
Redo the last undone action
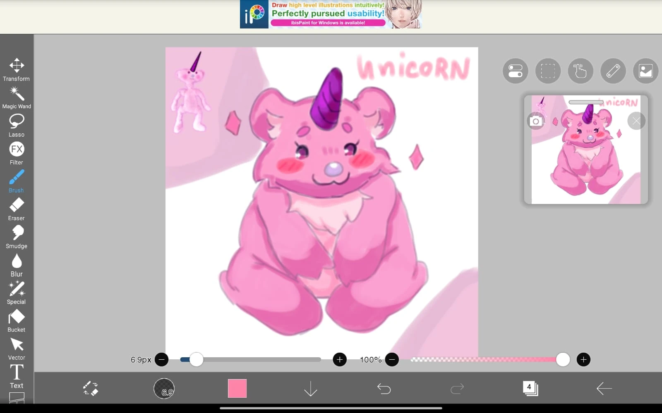tap(457, 388)
